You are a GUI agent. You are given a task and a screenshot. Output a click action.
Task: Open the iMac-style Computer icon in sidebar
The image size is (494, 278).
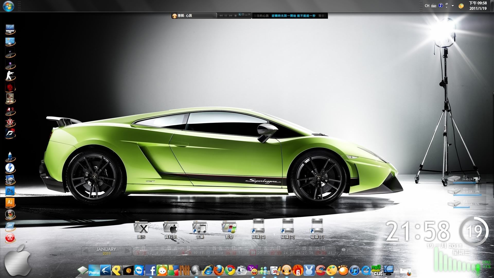tap(10, 30)
